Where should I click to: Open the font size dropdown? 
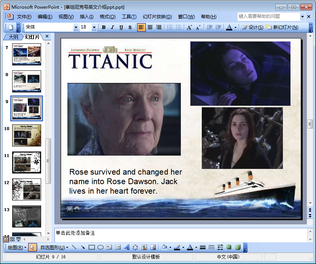point(94,27)
